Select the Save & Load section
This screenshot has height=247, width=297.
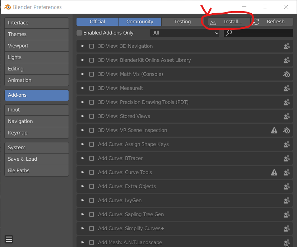tap(37, 159)
